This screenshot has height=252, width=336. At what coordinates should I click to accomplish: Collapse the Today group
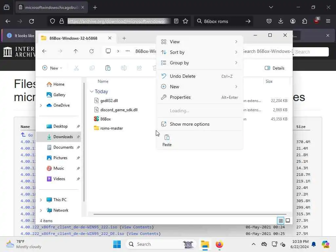(x=92, y=92)
